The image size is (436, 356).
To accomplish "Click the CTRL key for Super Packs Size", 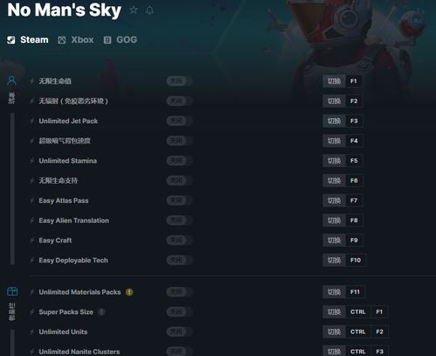I will coord(358,312).
